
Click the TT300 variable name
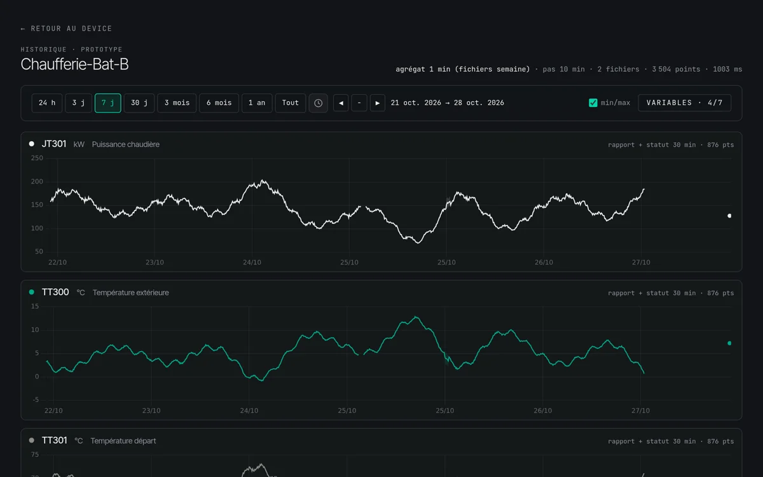[55, 292]
